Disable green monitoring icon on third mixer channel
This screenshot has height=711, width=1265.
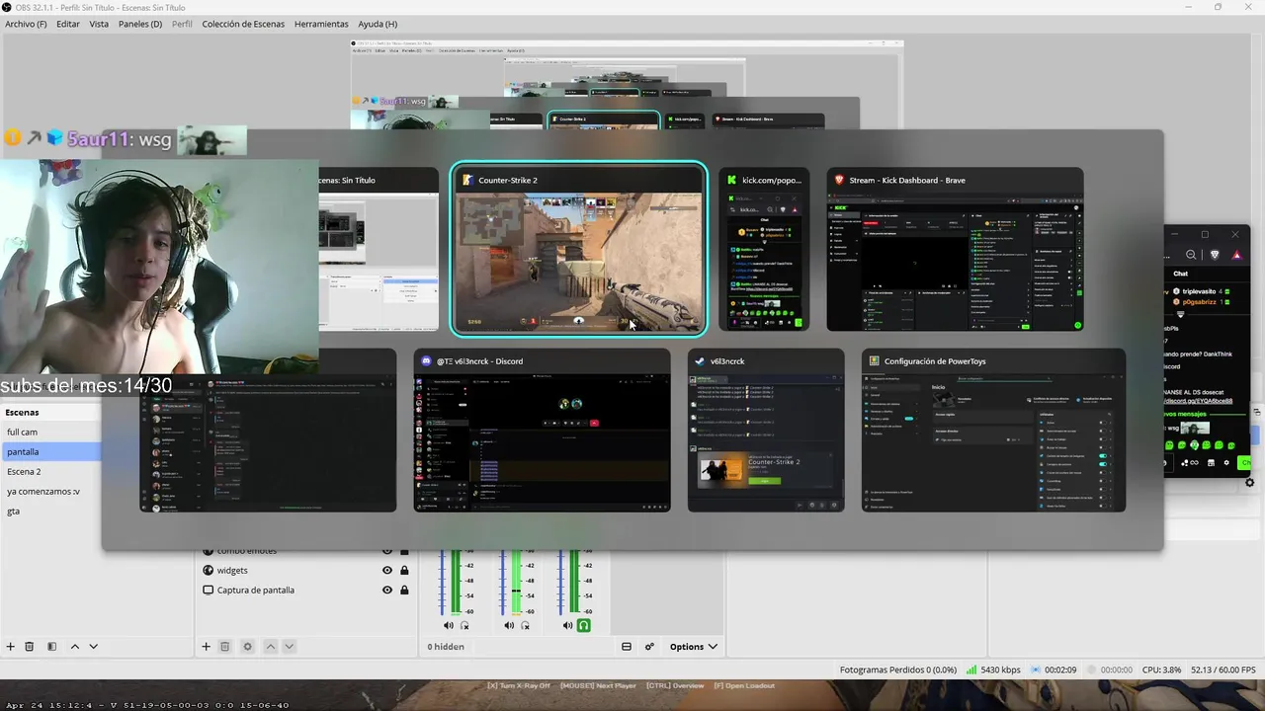coord(584,625)
